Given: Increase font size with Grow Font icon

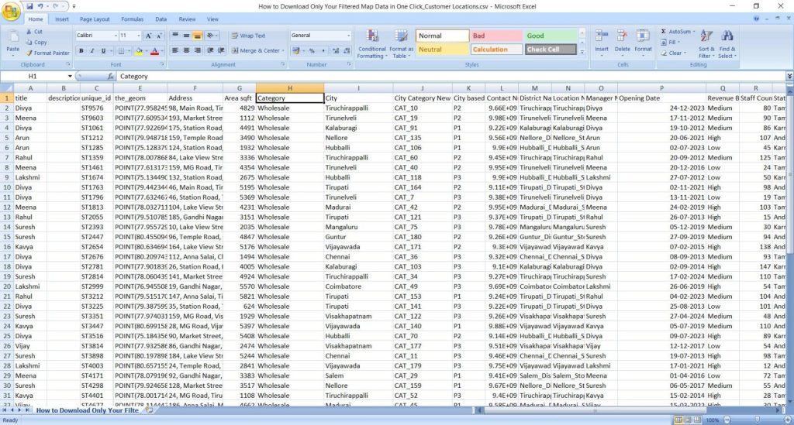Looking at the screenshot, I should tap(148, 36).
